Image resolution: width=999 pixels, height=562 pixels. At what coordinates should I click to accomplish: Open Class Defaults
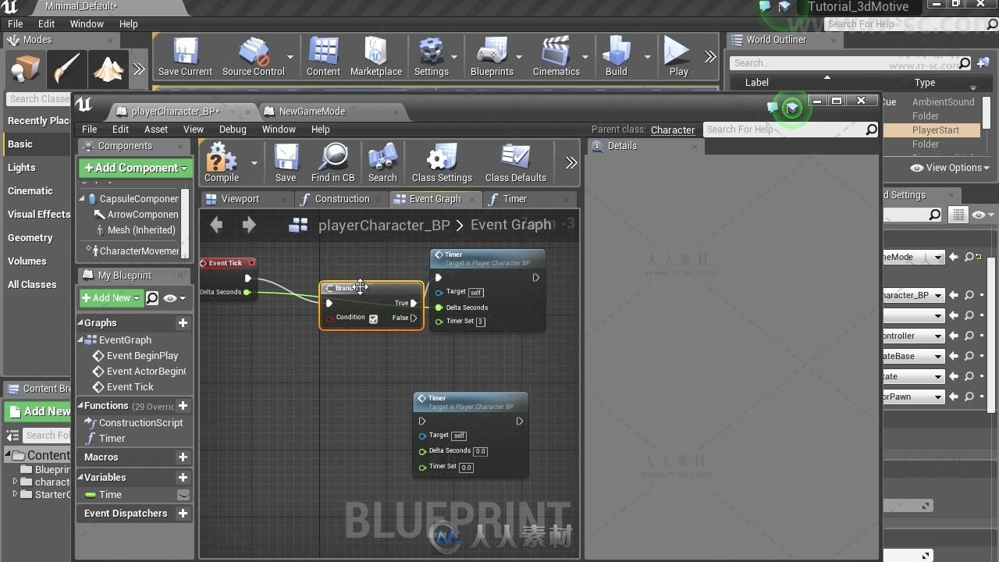[515, 162]
